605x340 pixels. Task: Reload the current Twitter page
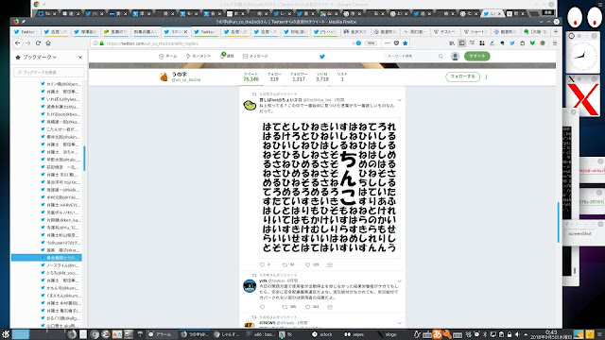coord(38,43)
